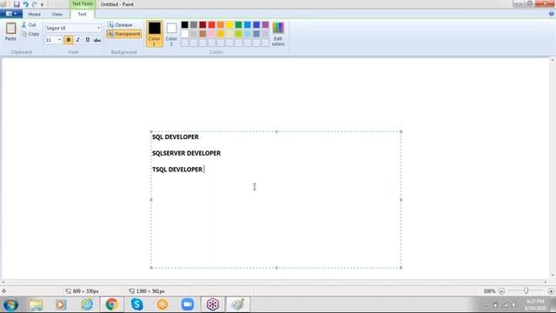556x313 pixels.
Task: Open the Segoe UI font family dropdown
Action: pos(98,28)
